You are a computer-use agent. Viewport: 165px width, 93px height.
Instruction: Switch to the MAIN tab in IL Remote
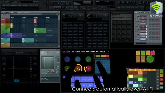point(64,52)
